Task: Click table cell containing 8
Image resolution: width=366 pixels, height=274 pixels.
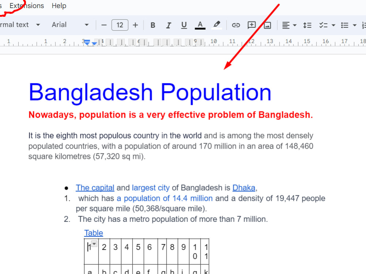Action: 172,251
